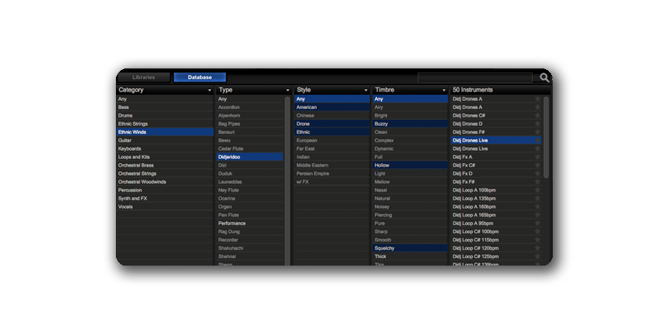Click the search text field
Screen dimensions: 667x333
pos(475,77)
